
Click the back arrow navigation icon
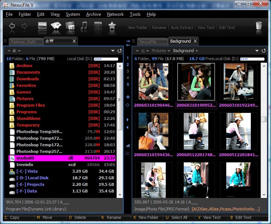12,26
